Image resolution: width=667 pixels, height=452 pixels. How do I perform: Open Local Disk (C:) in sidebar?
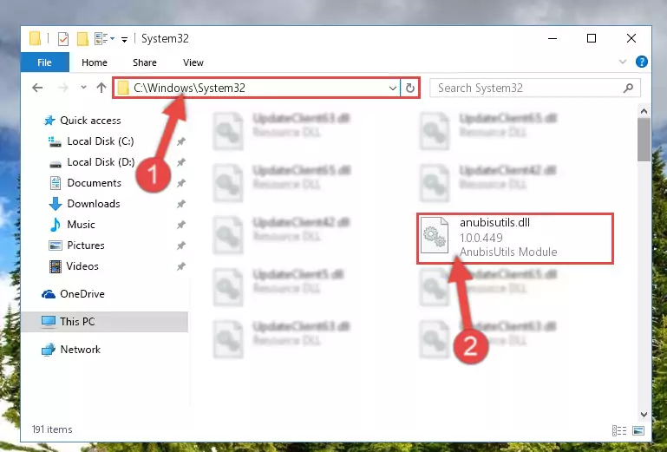tap(91, 141)
